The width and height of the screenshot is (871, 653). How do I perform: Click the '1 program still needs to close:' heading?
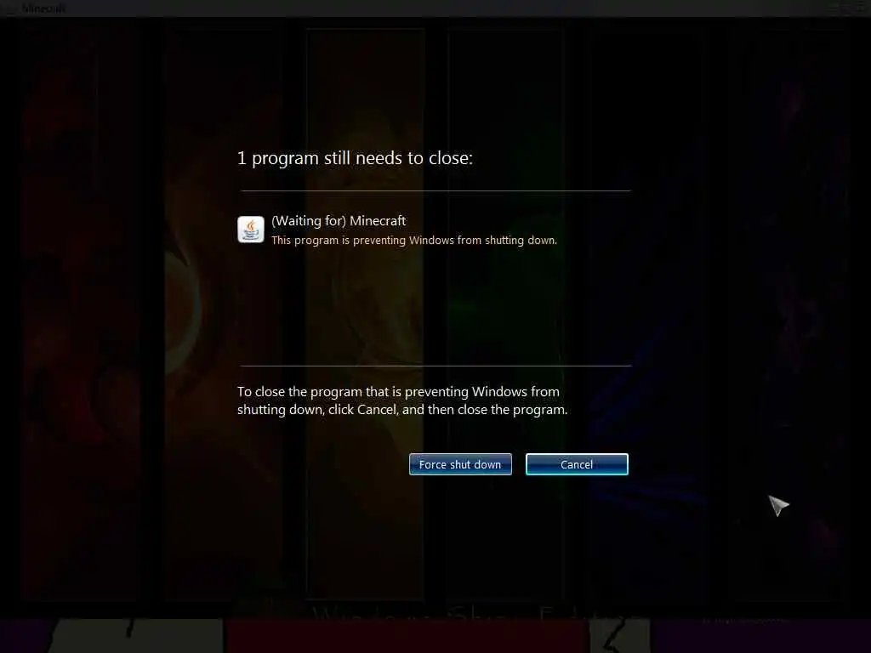[355, 159]
